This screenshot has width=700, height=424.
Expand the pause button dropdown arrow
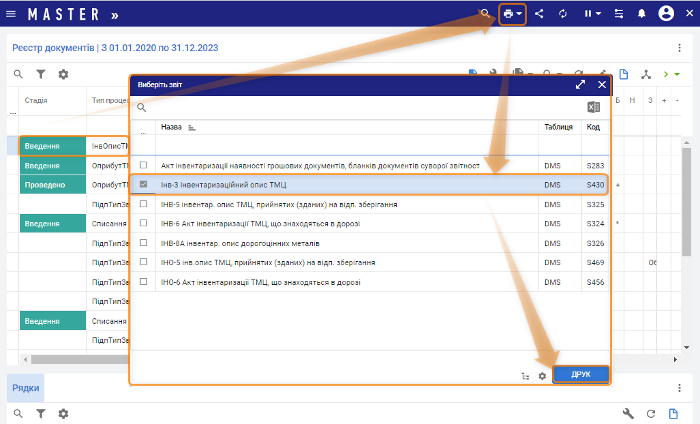point(598,14)
